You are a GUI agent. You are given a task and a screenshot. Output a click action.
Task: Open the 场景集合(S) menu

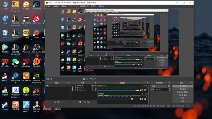tap(84, 6)
